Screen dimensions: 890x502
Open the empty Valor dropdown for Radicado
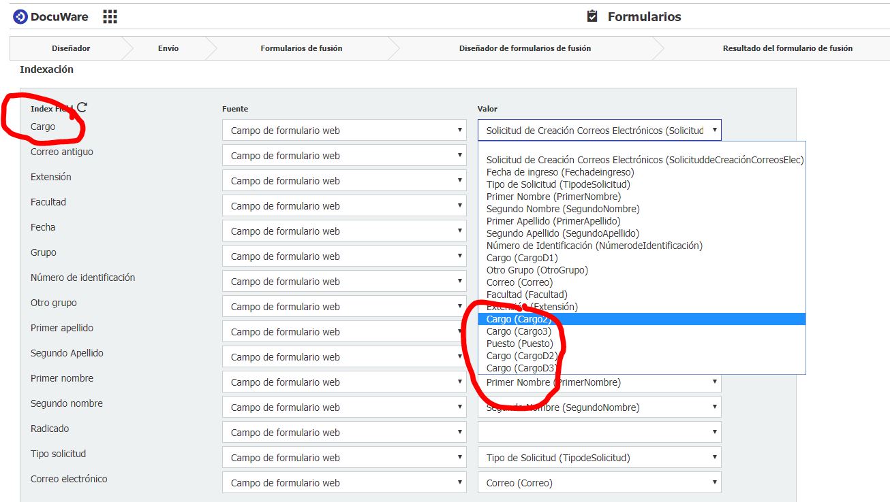[x=599, y=433]
